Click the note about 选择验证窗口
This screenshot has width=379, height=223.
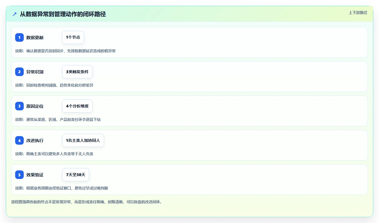pyautogui.click(x=62, y=188)
